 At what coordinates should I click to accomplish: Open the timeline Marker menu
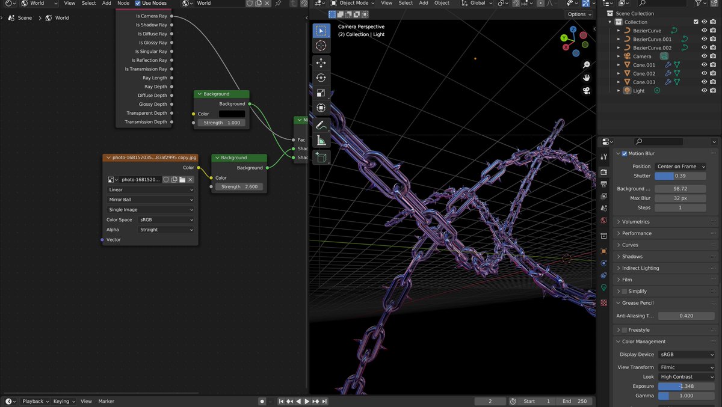106,401
